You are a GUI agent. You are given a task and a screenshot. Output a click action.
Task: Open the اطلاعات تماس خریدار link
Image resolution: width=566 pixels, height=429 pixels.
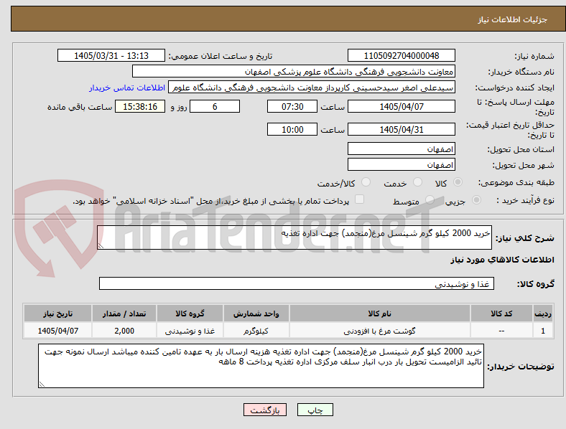[127, 88]
